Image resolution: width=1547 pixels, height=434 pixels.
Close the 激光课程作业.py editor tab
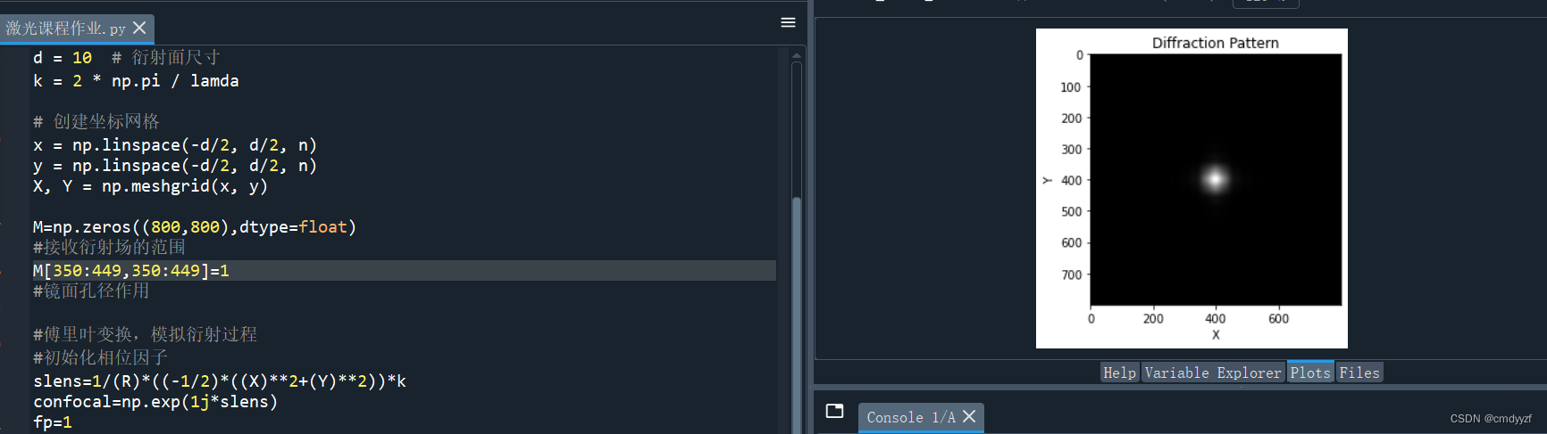(x=139, y=29)
